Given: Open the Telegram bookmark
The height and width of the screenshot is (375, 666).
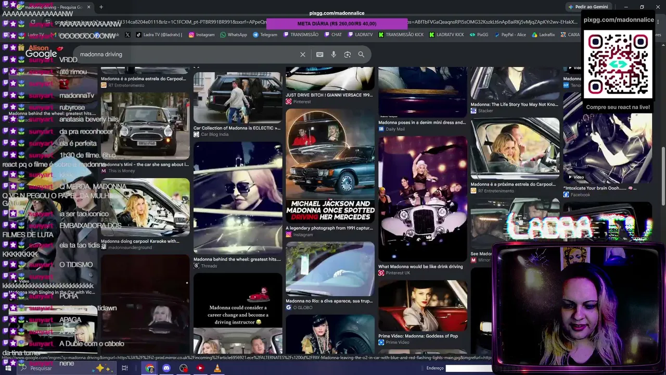Looking at the screenshot, I should pos(265,35).
